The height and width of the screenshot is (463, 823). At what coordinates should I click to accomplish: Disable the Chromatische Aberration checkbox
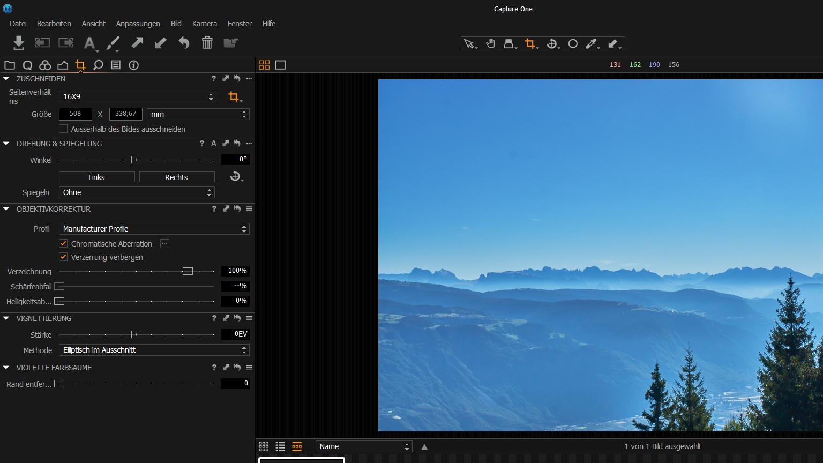(63, 243)
